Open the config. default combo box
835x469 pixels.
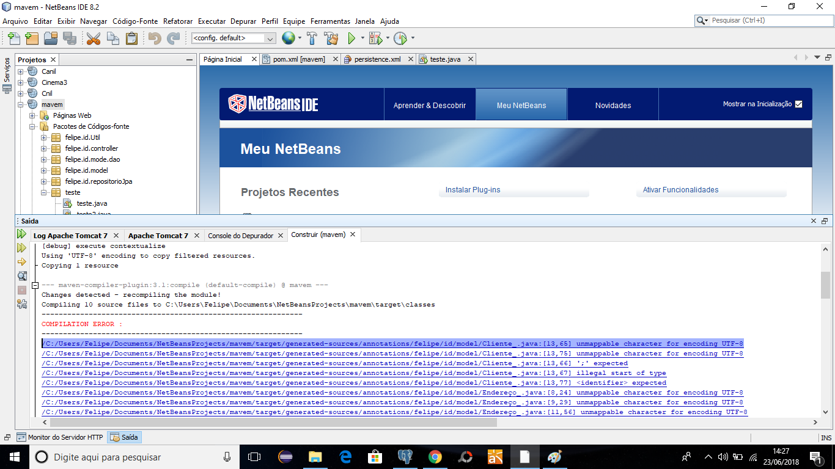pyautogui.click(x=234, y=38)
